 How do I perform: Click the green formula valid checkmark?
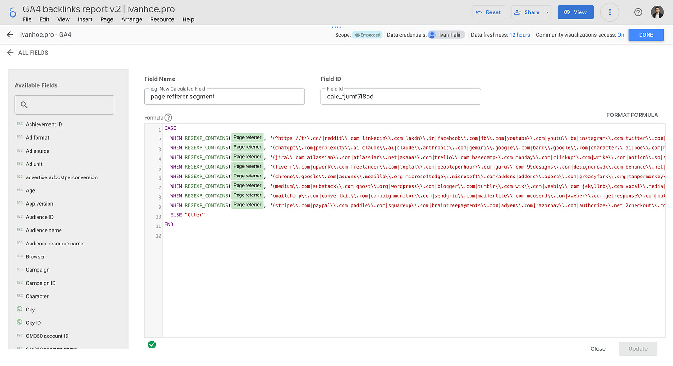click(152, 344)
